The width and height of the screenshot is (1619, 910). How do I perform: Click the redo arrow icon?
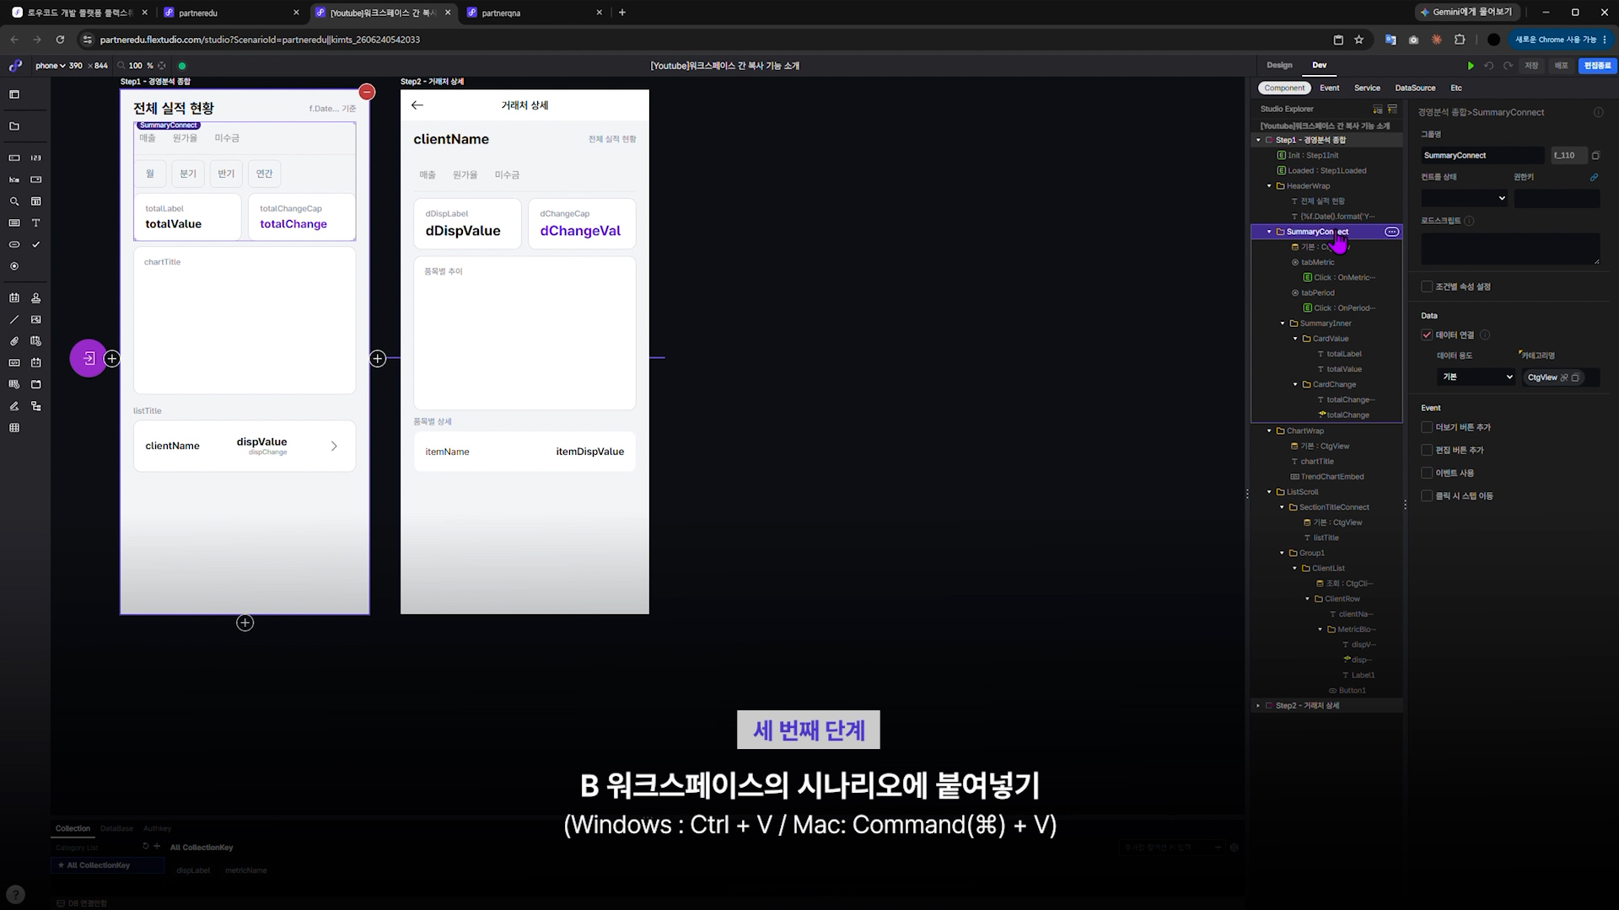pos(1508,66)
